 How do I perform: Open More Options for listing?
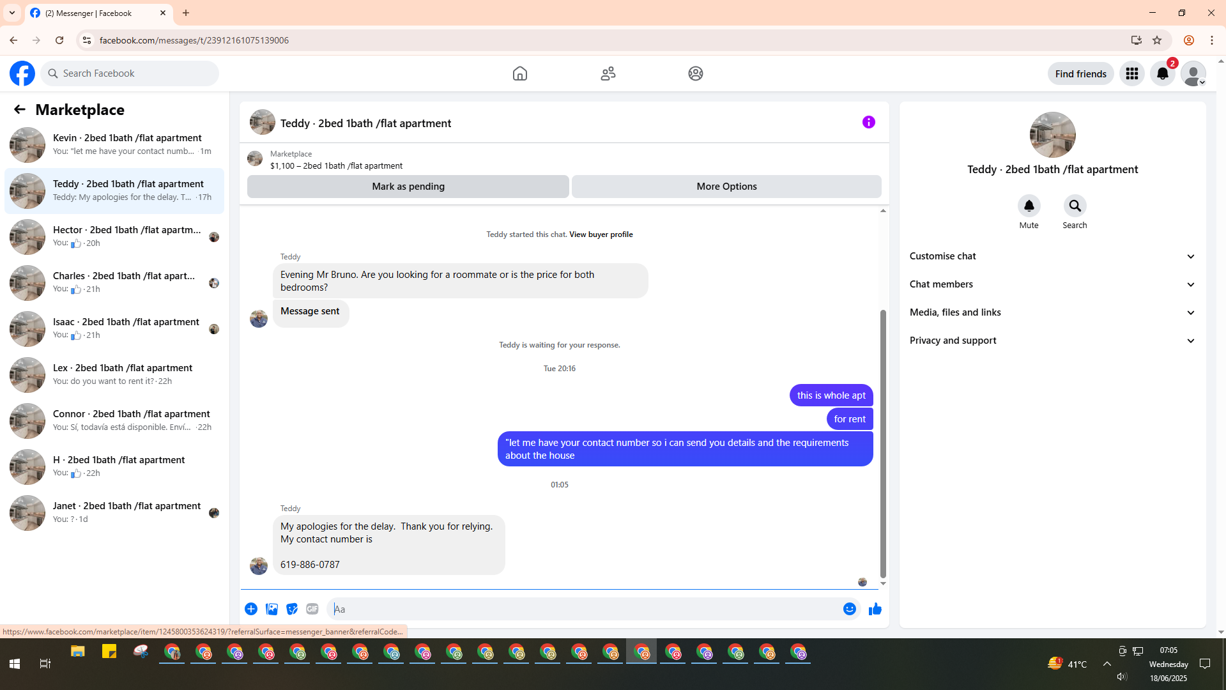(726, 187)
